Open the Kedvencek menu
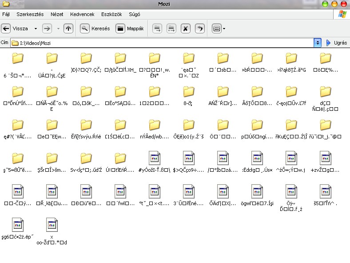 point(82,14)
